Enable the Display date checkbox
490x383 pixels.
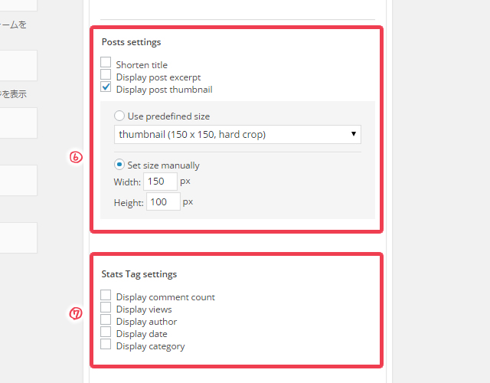tap(106, 332)
